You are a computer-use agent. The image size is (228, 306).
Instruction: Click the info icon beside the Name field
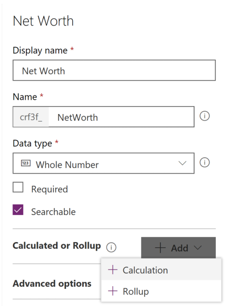(204, 117)
